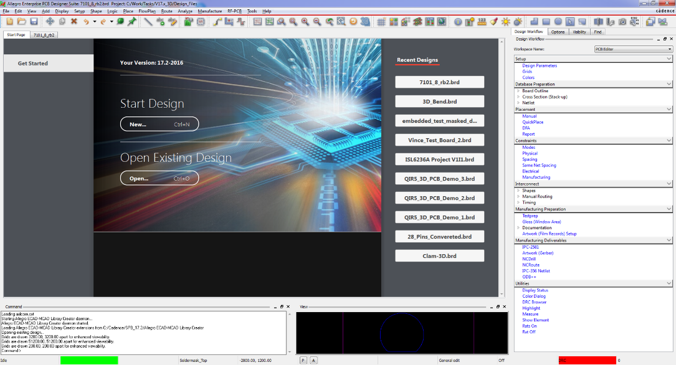Toggle the A button in status bar
Viewport: 676px width, 365px height.
point(313,360)
